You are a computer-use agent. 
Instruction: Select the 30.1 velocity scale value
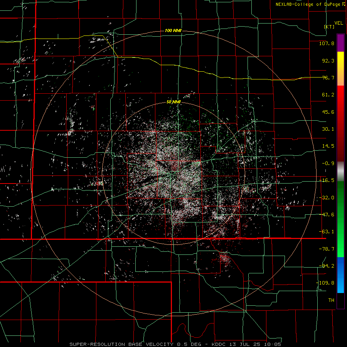pyautogui.click(x=328, y=129)
